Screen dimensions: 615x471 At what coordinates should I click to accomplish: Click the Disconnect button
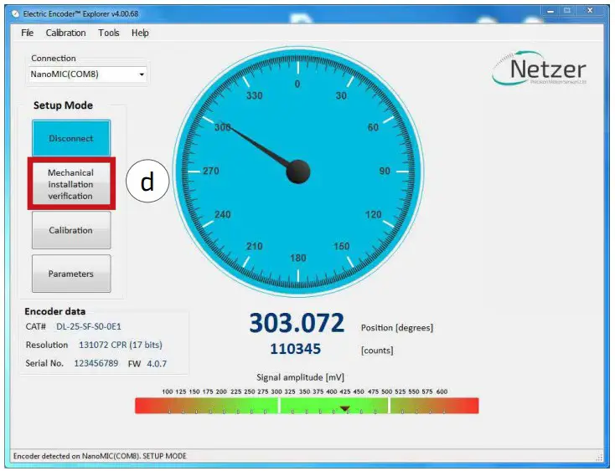(71, 138)
